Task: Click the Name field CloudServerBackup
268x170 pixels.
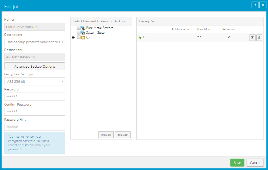Action: [x=34, y=27]
